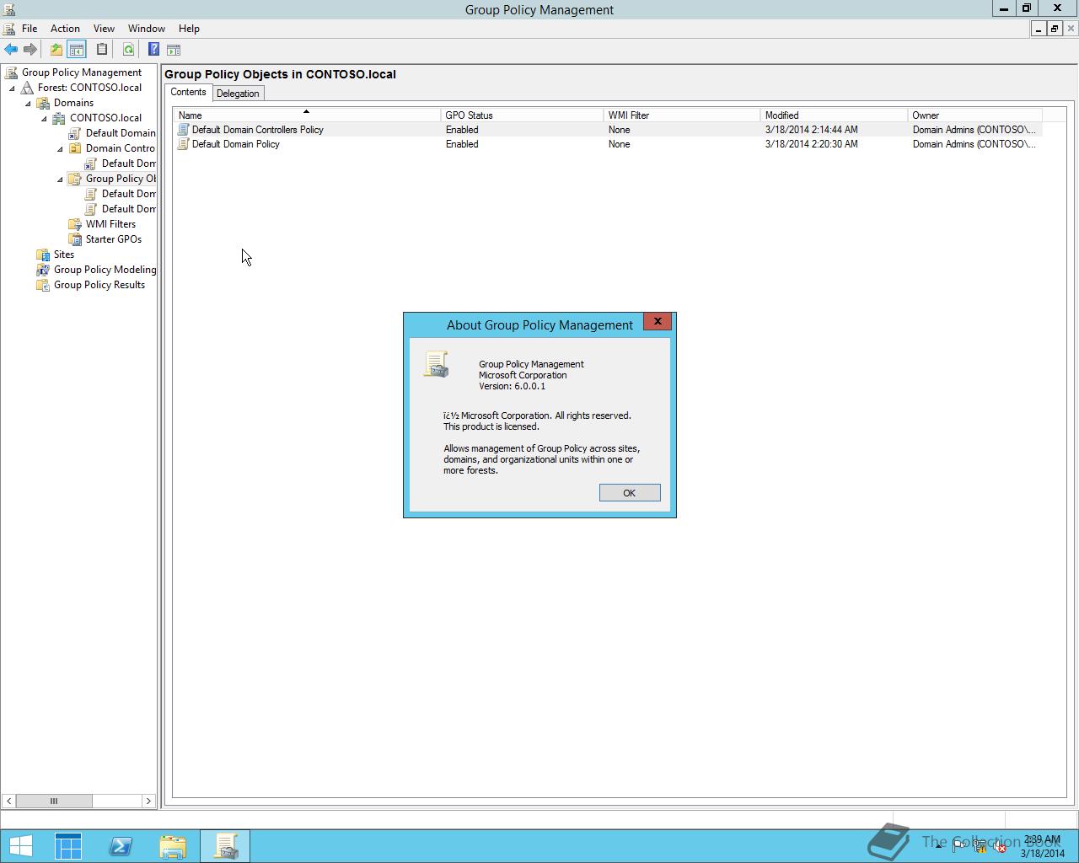Click the Group Policy Modeling icon

(43, 270)
